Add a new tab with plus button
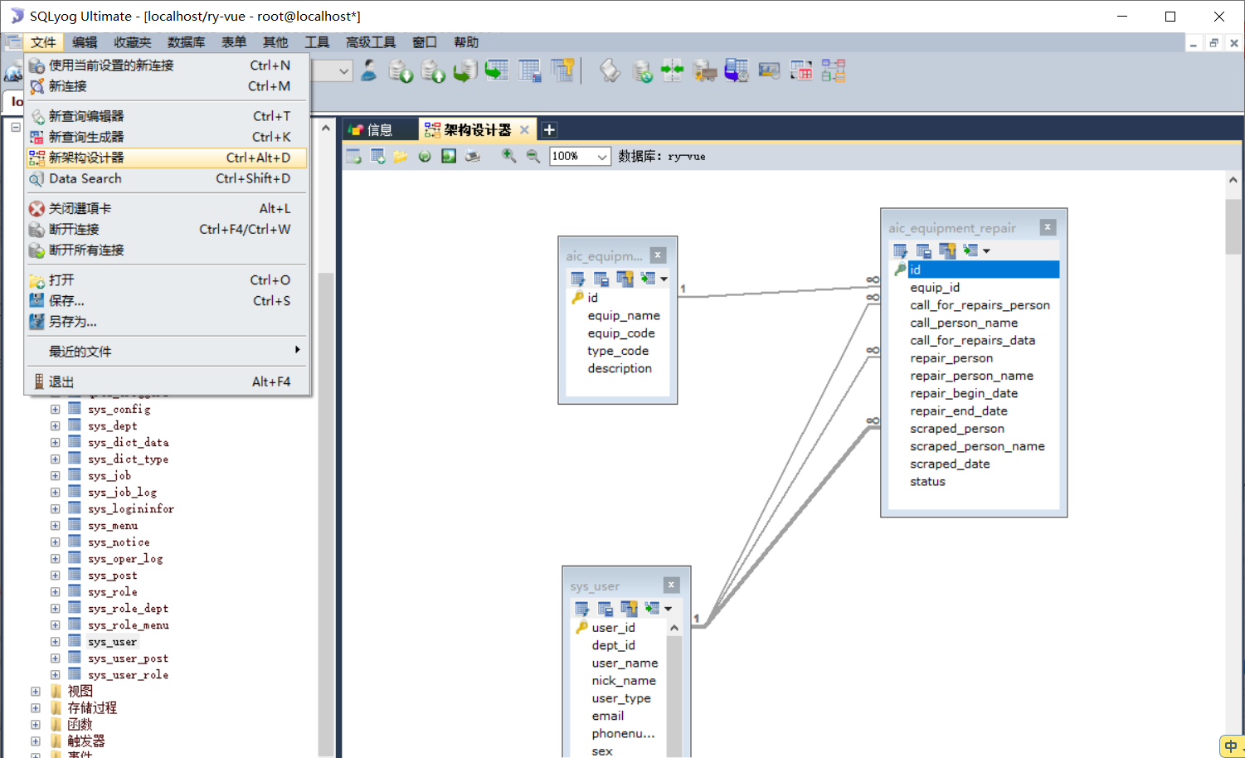 [549, 129]
